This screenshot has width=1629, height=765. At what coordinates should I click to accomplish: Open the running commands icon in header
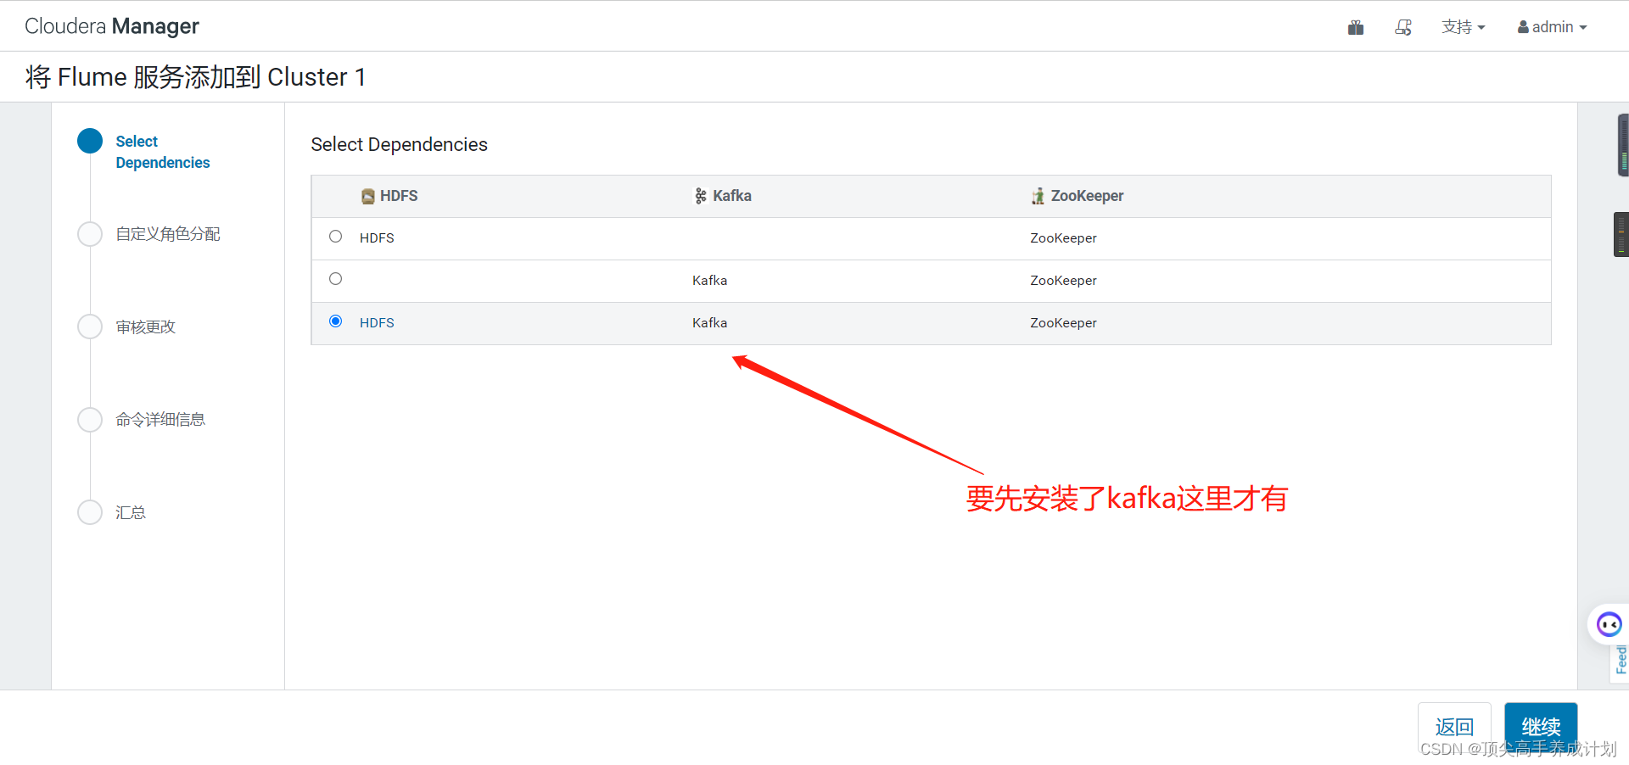coord(1403,27)
